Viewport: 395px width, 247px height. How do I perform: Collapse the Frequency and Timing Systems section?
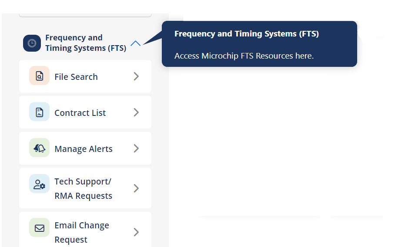click(136, 43)
